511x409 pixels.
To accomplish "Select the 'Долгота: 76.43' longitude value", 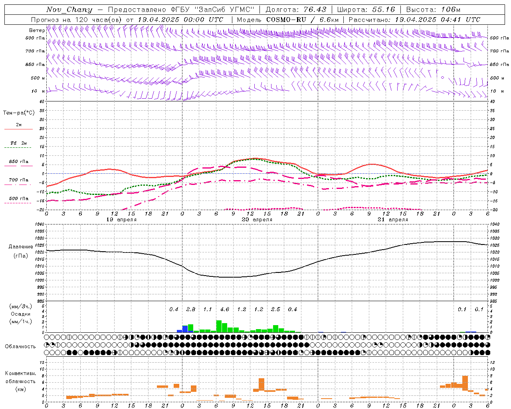I will tap(296, 10).
